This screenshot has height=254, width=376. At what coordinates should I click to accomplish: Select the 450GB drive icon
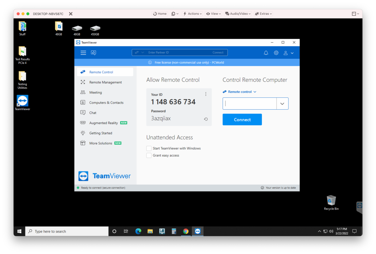(x=95, y=30)
